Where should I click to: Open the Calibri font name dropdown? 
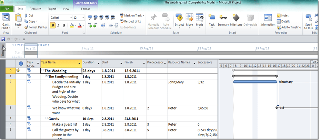click(x=60, y=17)
